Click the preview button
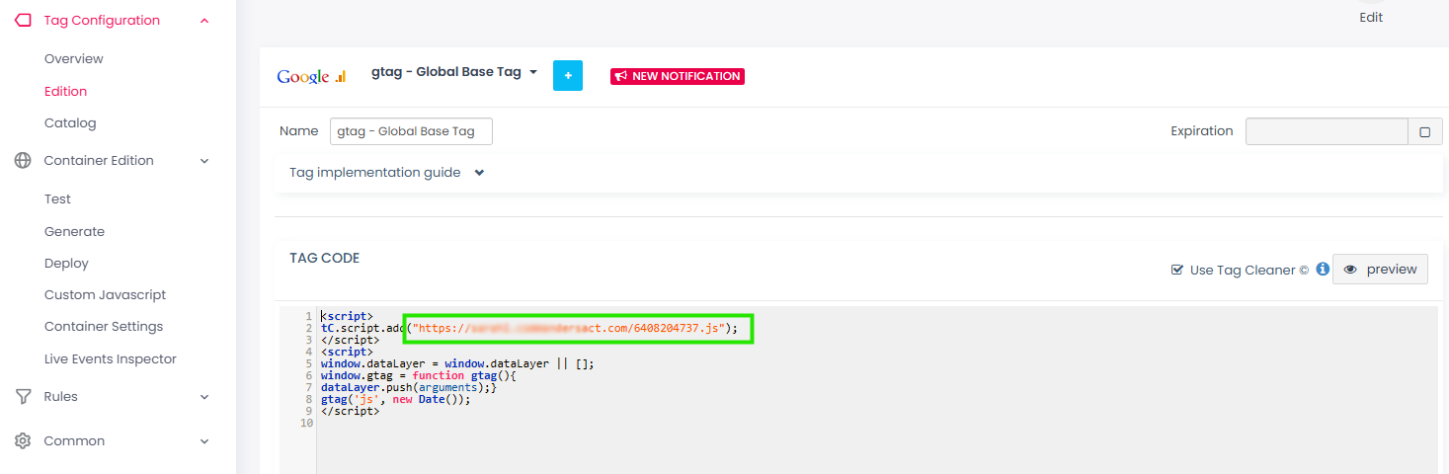The height and width of the screenshot is (474, 1449). click(1380, 270)
